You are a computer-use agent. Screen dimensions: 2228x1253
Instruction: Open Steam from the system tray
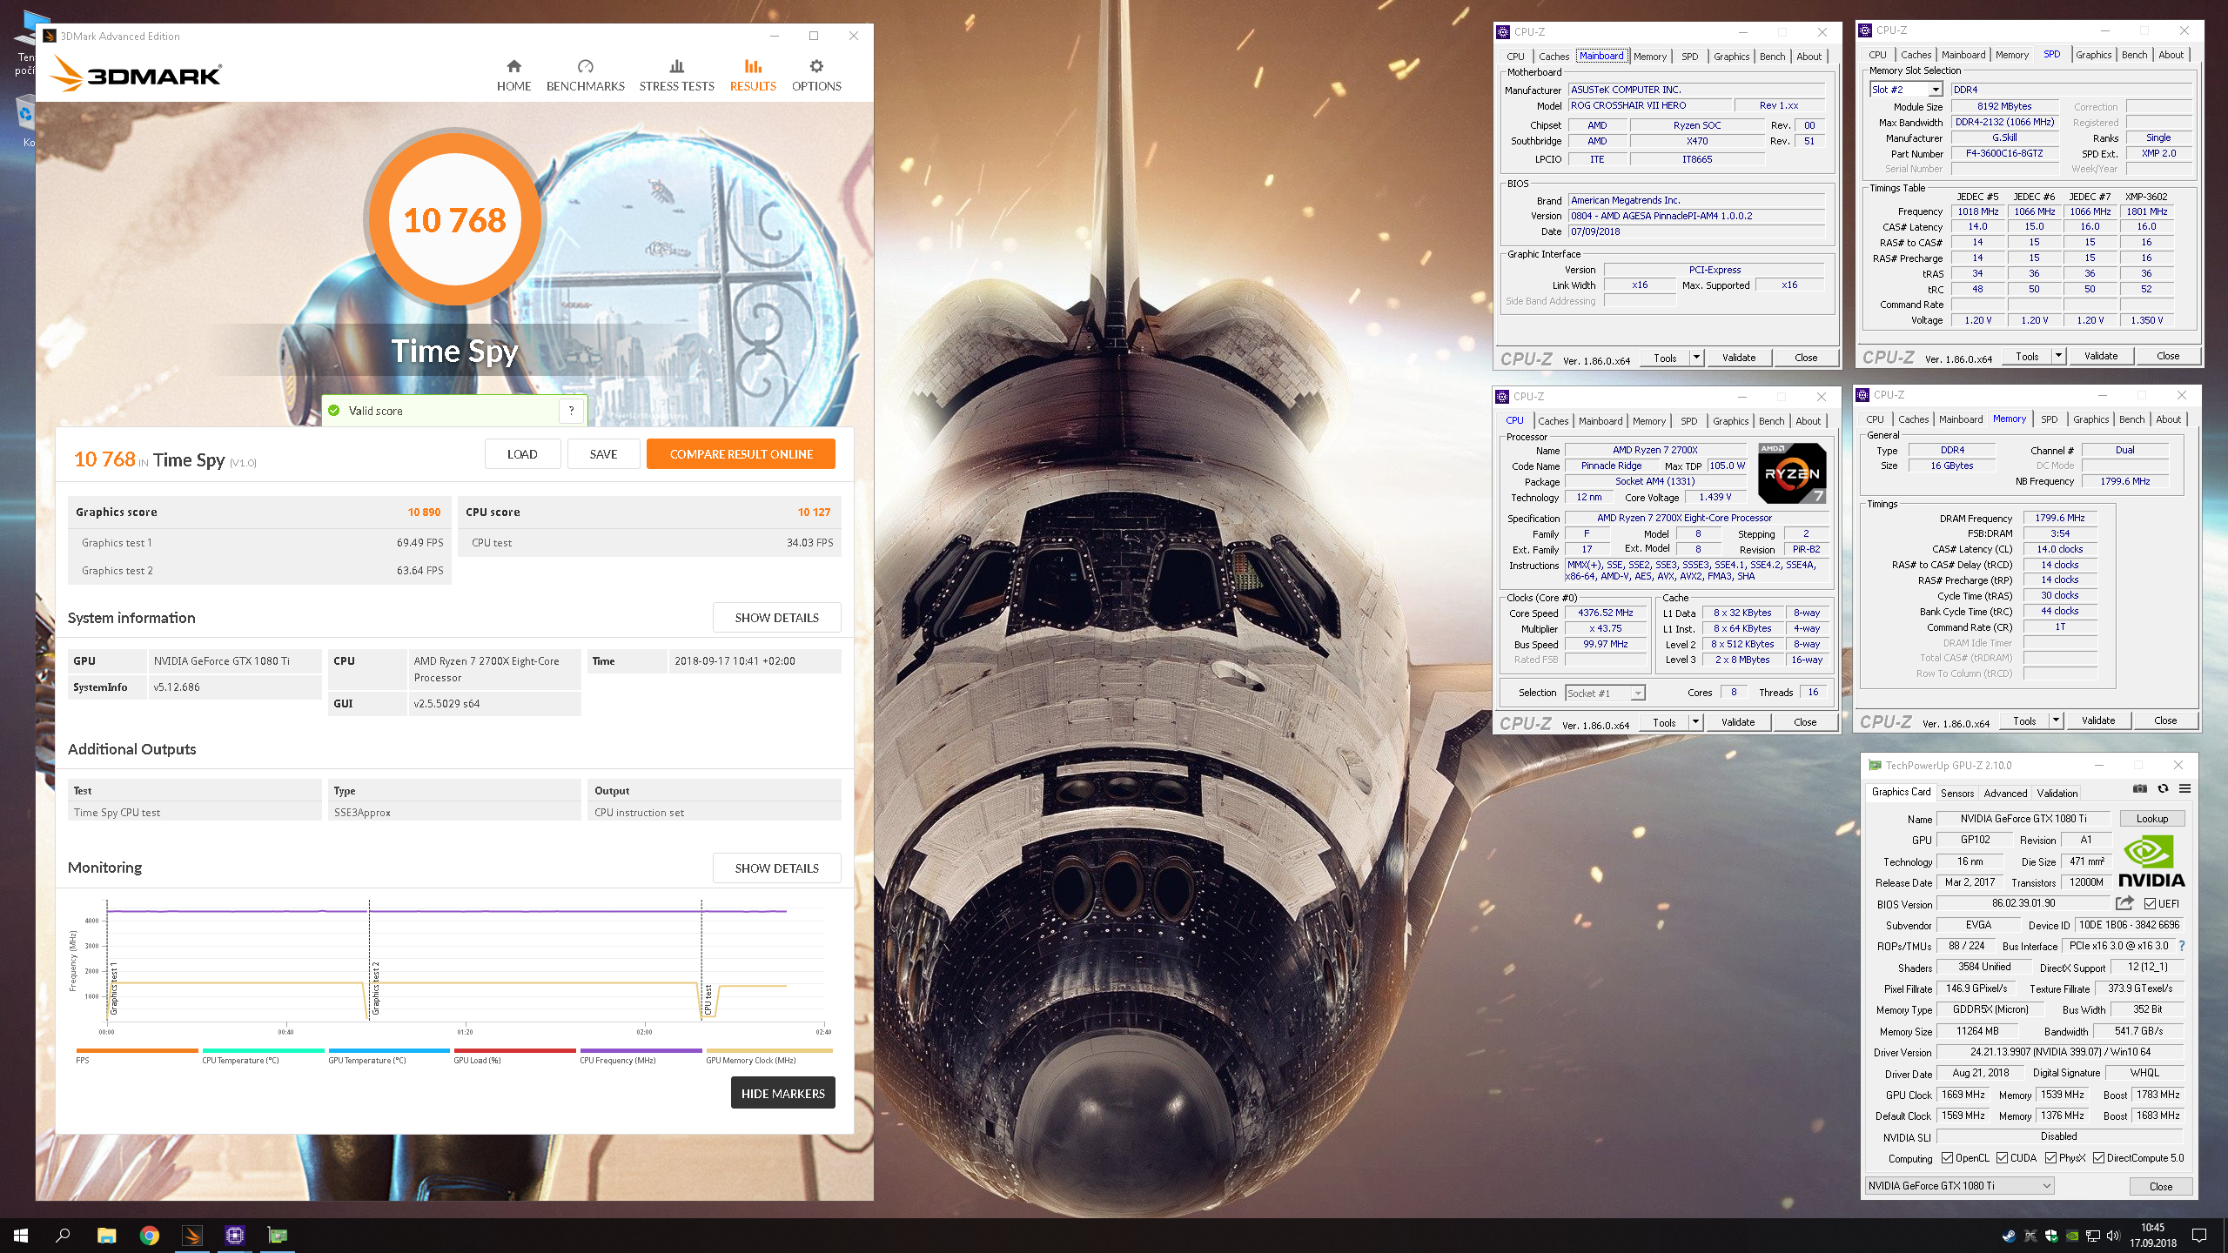[2010, 1236]
